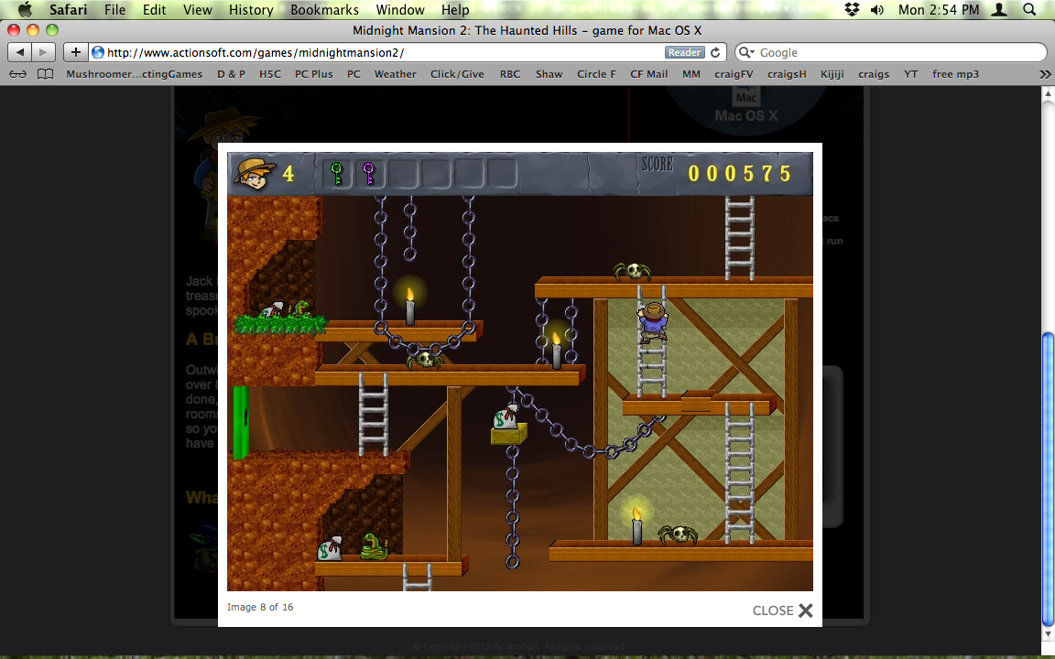This screenshot has height=659, width=1055.
Task: Close the image lightbox with CLOSE X
Action: click(x=783, y=610)
